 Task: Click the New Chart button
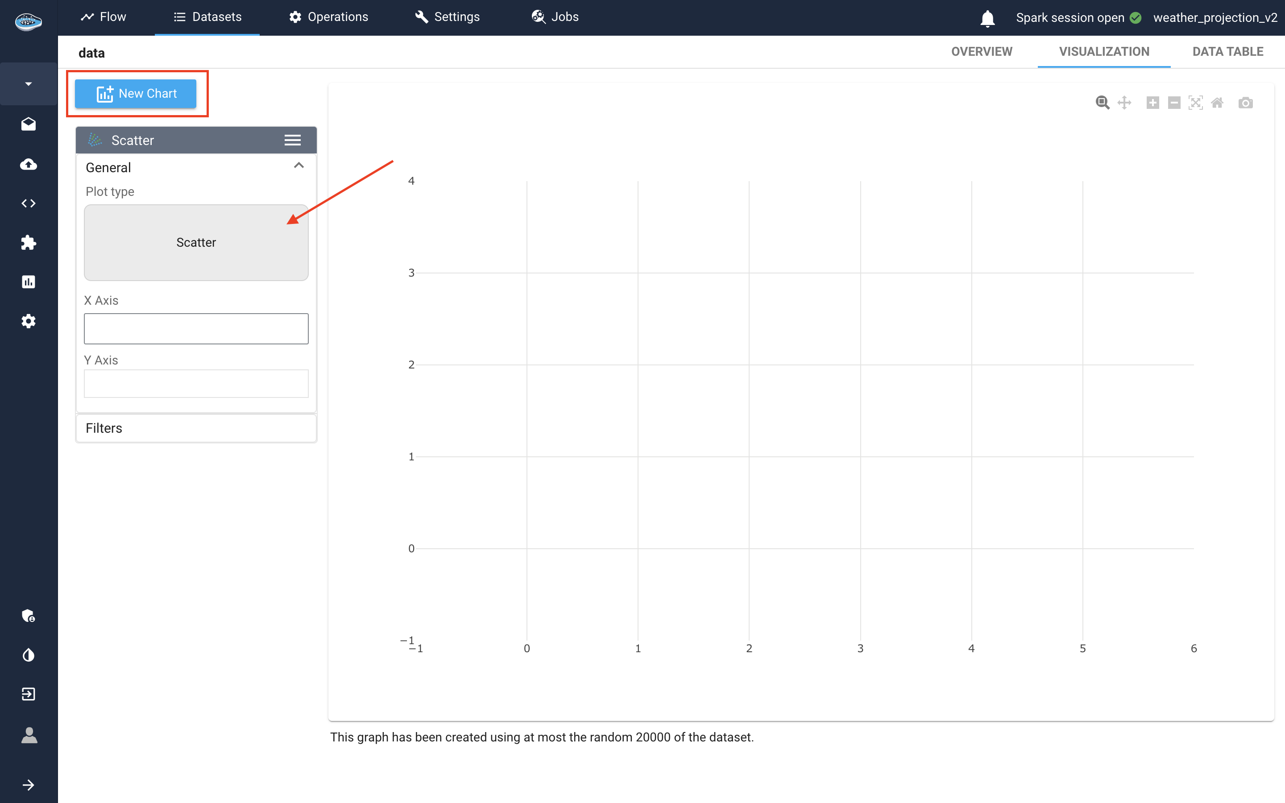(136, 94)
